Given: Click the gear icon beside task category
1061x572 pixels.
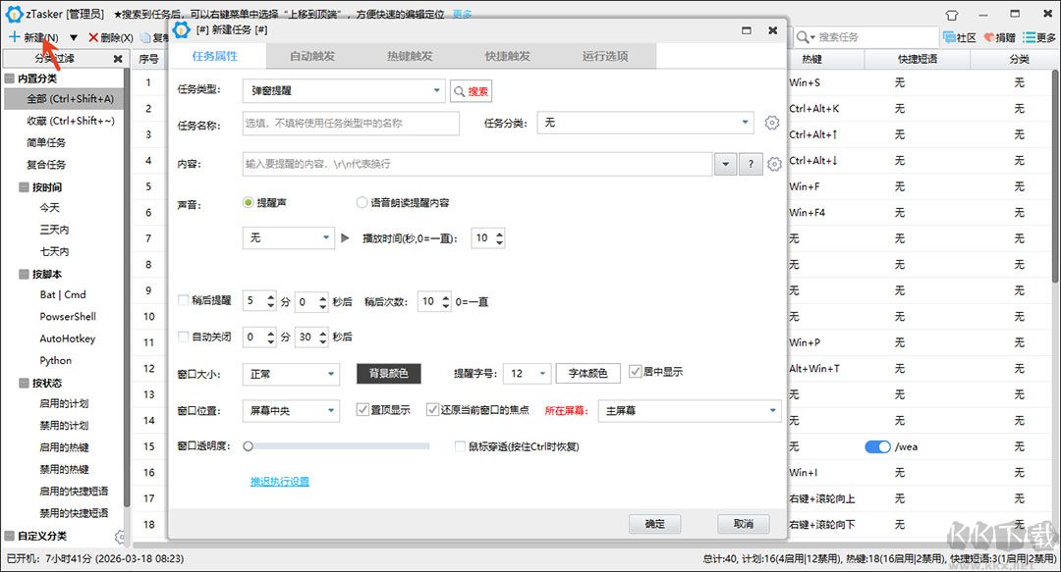Looking at the screenshot, I should 774,124.
